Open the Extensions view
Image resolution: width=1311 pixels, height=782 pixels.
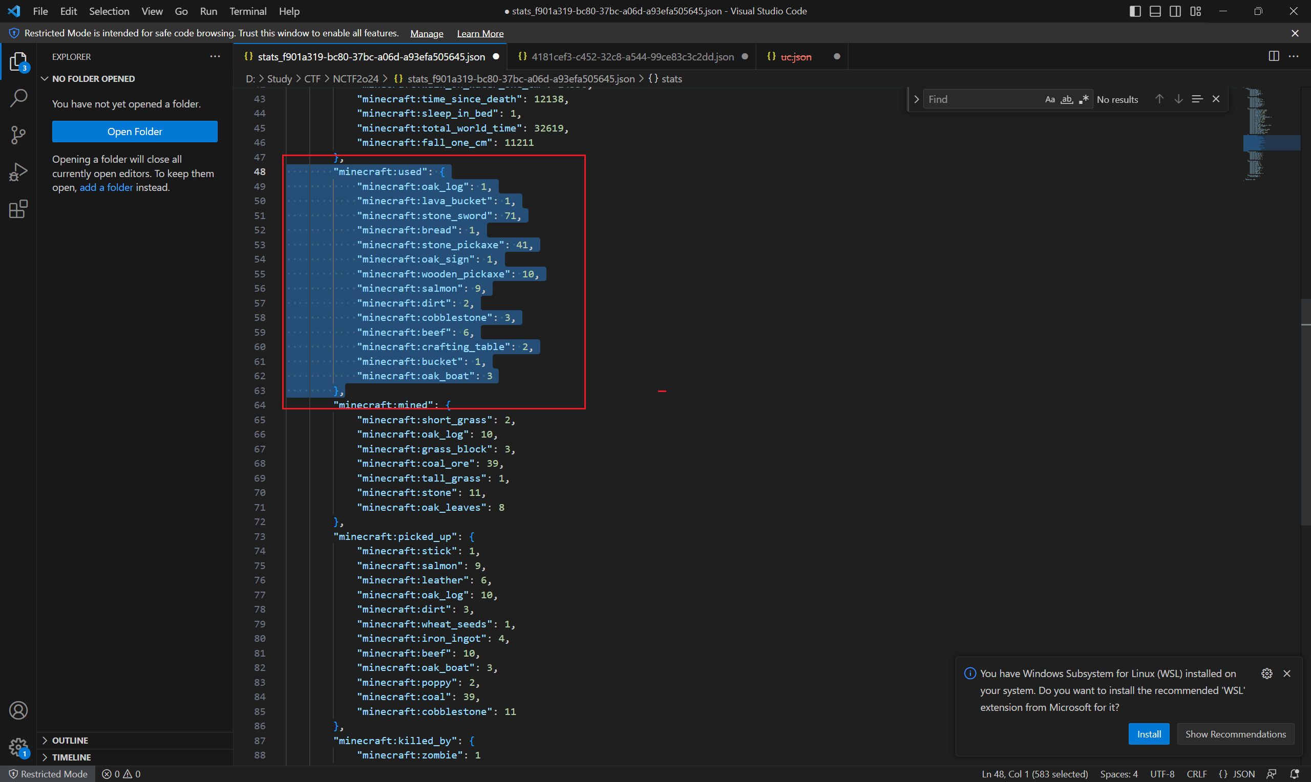point(18,209)
